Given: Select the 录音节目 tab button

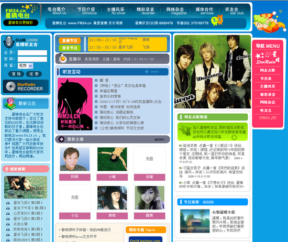Looking at the screenshot, I should [70, 48].
